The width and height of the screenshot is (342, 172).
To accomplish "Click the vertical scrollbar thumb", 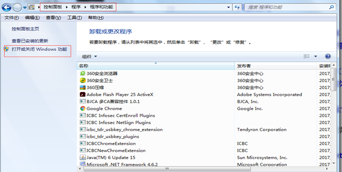I will [333, 79].
